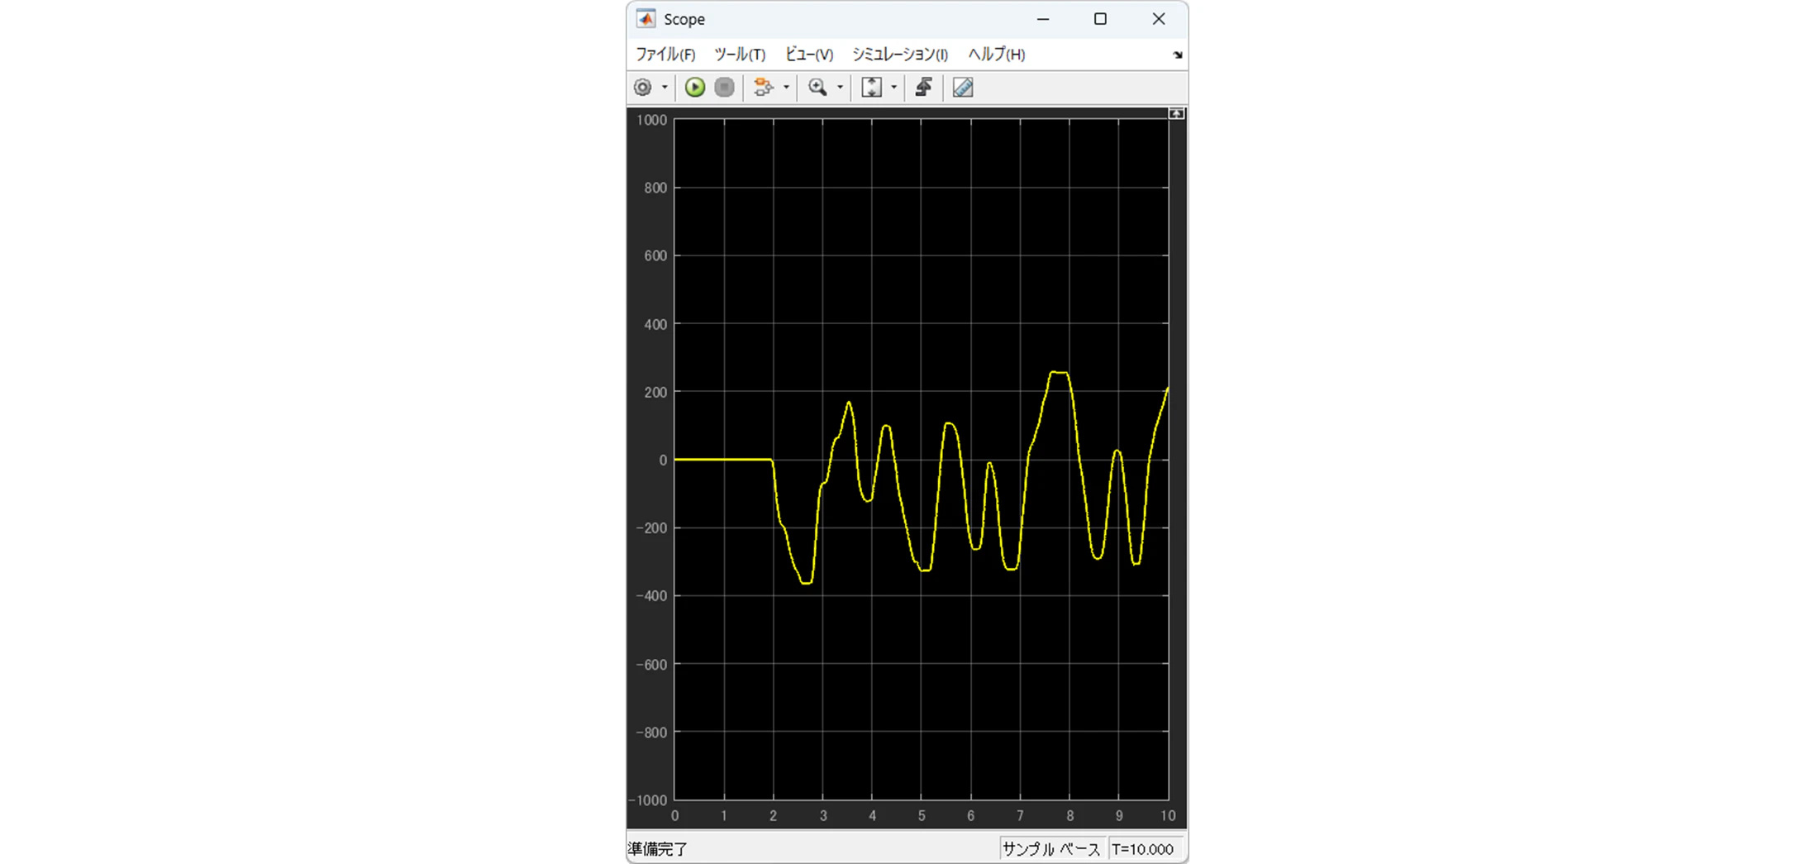This screenshot has height=864, width=1815.
Task: Run the simulation with green play button
Action: click(x=695, y=88)
